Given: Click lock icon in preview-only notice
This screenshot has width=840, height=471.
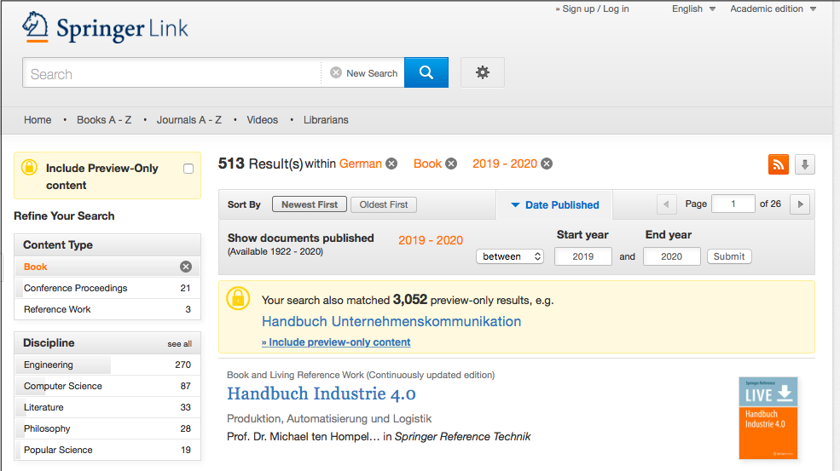Looking at the screenshot, I should tap(239, 298).
